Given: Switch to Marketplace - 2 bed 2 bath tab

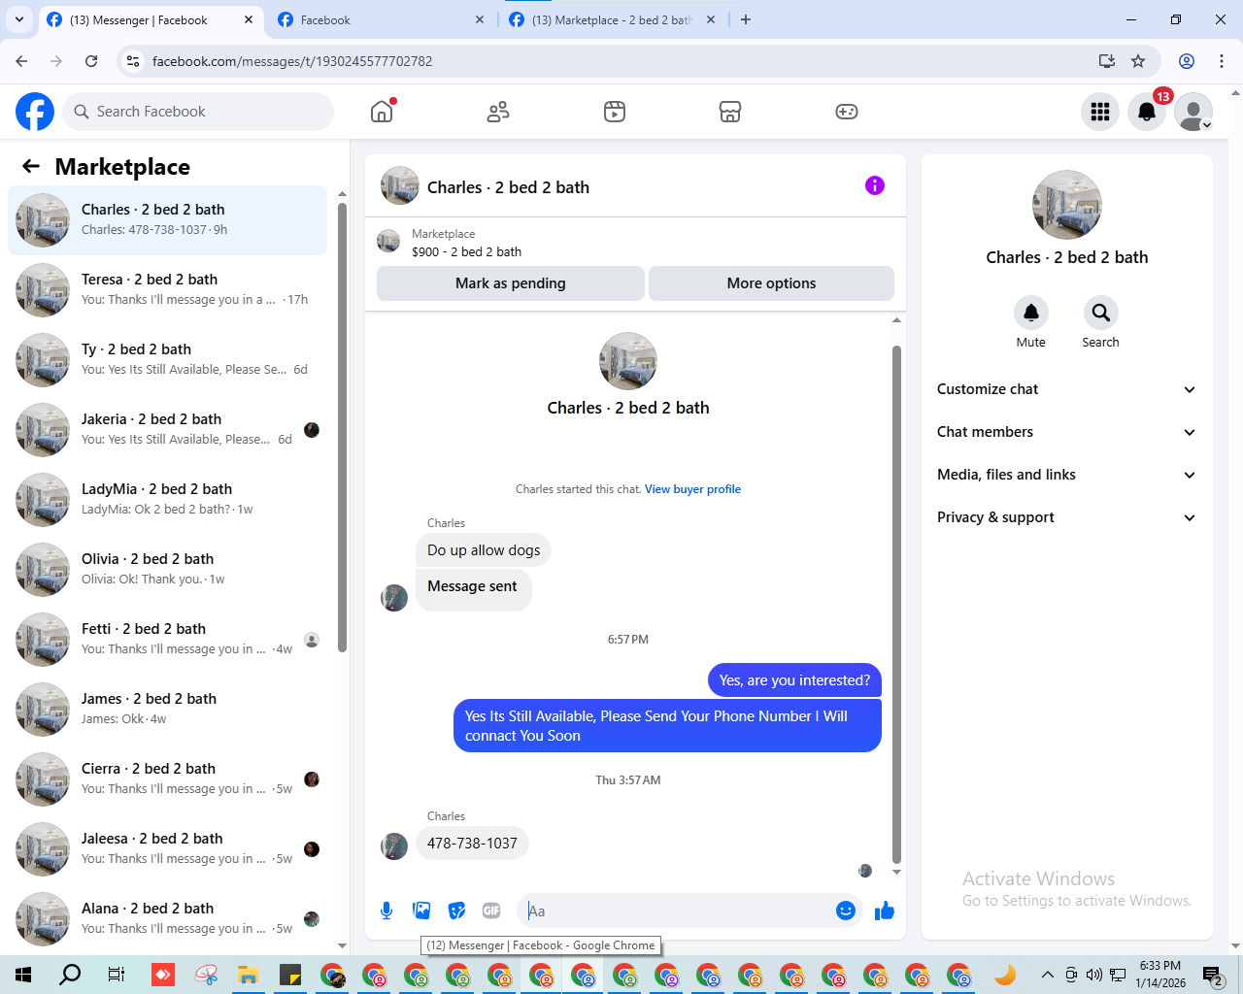Looking at the screenshot, I should click(x=612, y=19).
